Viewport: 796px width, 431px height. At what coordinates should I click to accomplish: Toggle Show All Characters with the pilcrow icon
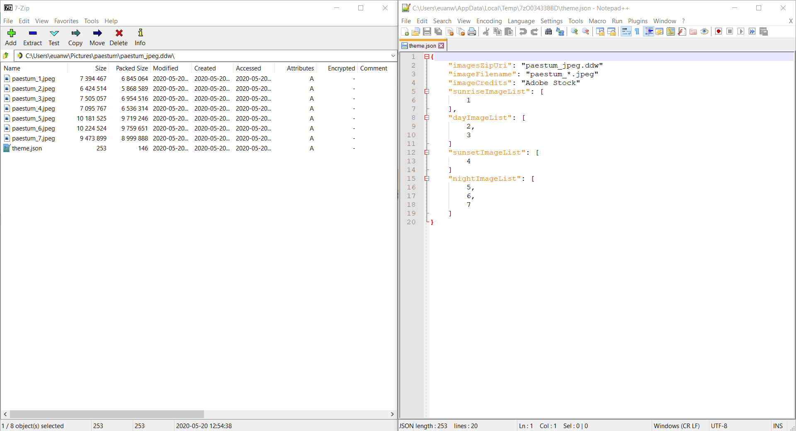click(637, 31)
